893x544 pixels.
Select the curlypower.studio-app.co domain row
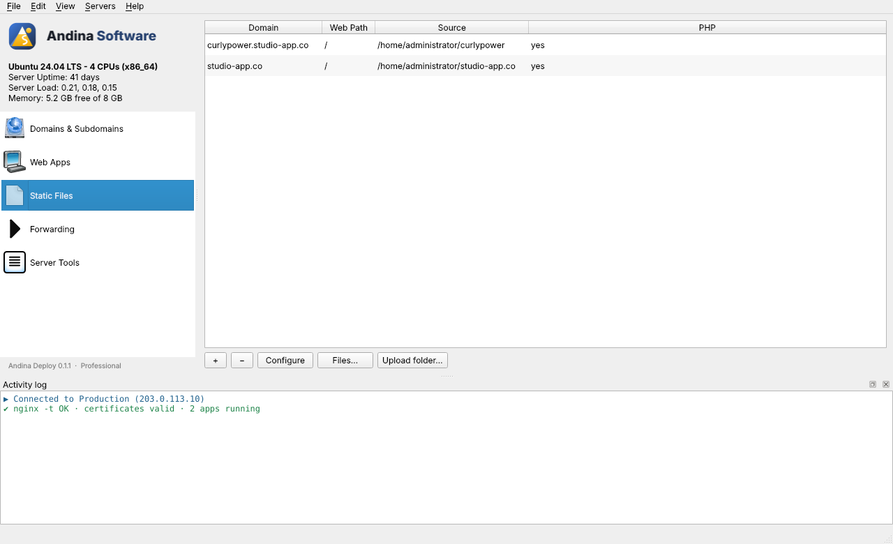546,45
